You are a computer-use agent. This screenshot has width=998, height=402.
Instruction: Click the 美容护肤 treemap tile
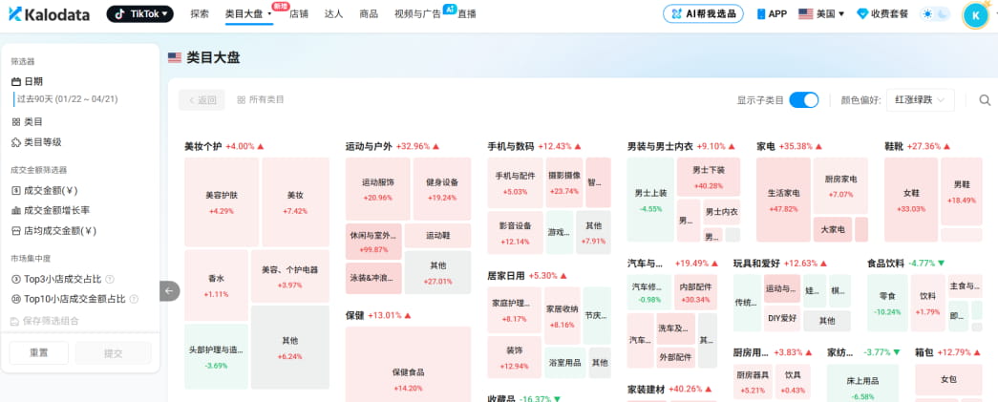click(x=222, y=201)
